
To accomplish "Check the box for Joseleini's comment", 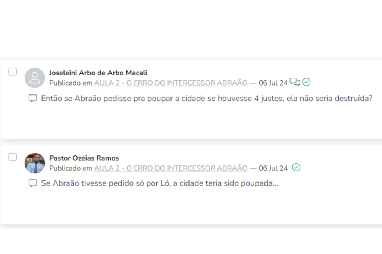I will pos(13,72).
